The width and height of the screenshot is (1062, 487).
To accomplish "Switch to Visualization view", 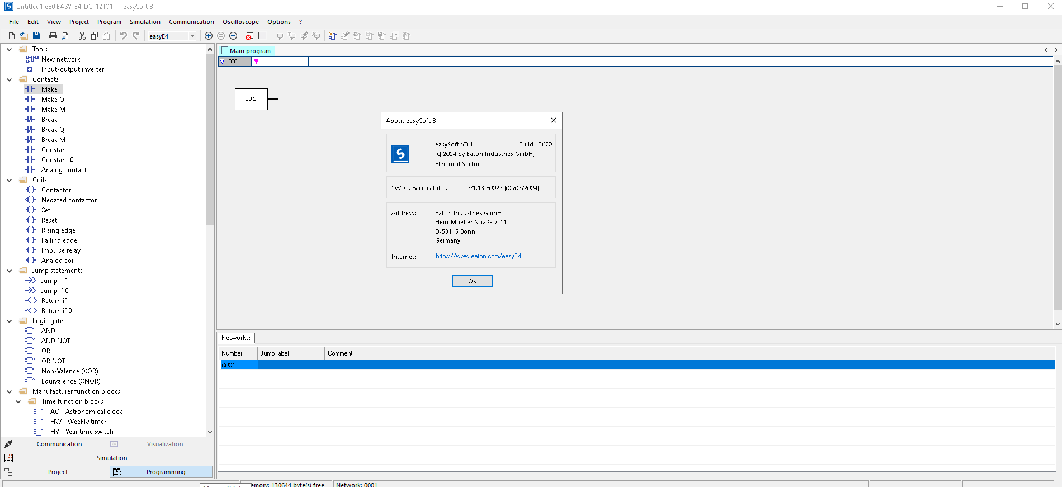I will 165,444.
